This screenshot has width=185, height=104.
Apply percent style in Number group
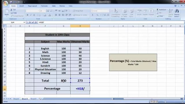click(97, 15)
